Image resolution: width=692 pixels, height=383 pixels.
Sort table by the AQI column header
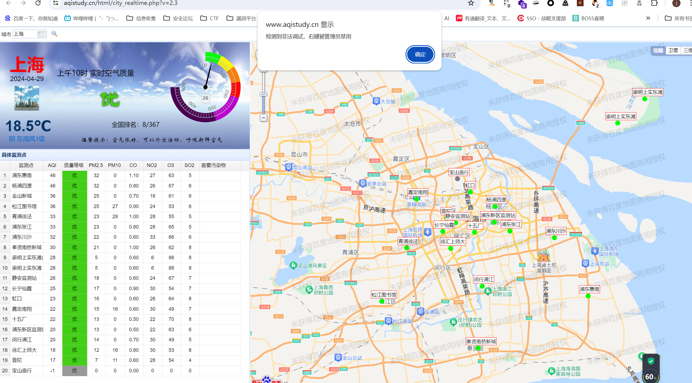click(52, 165)
